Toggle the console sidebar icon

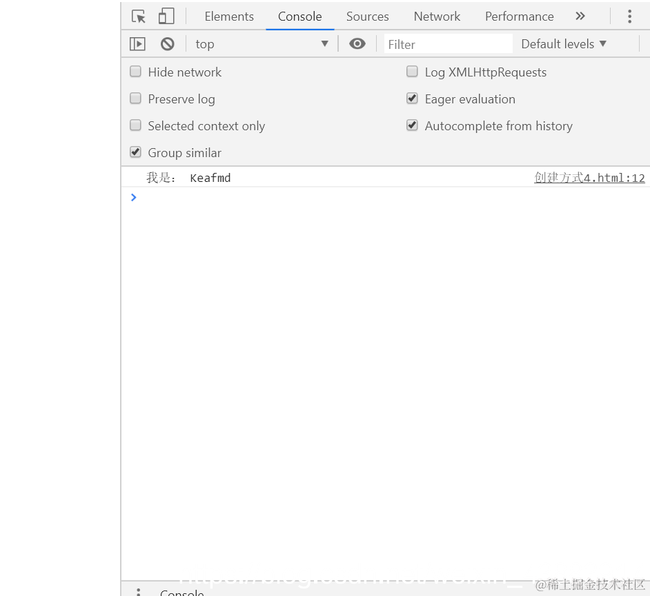pyautogui.click(x=137, y=44)
